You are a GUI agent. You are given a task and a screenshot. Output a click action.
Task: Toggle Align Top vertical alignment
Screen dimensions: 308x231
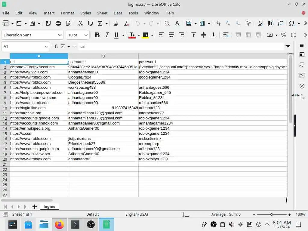(x=193, y=35)
